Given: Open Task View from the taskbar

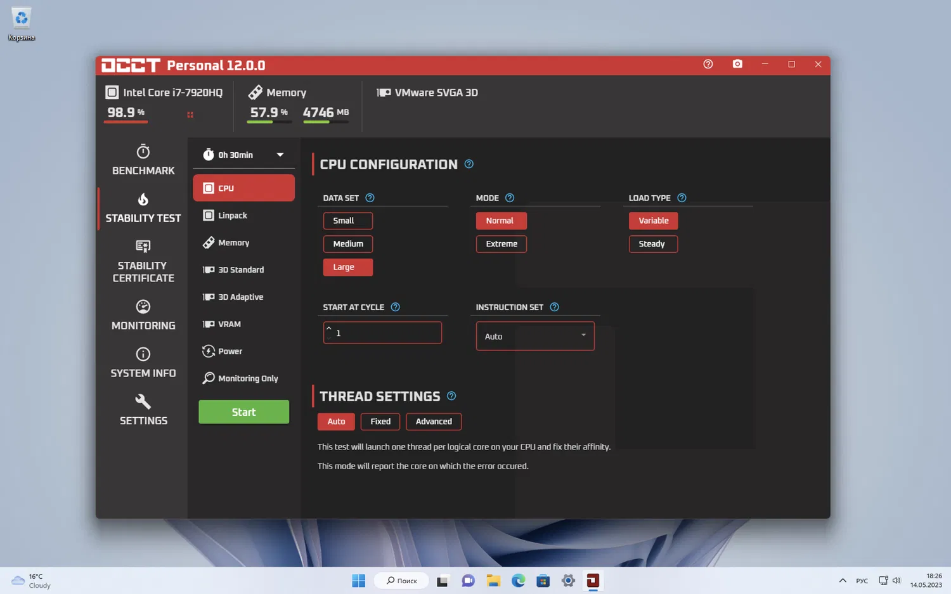Looking at the screenshot, I should (443, 581).
